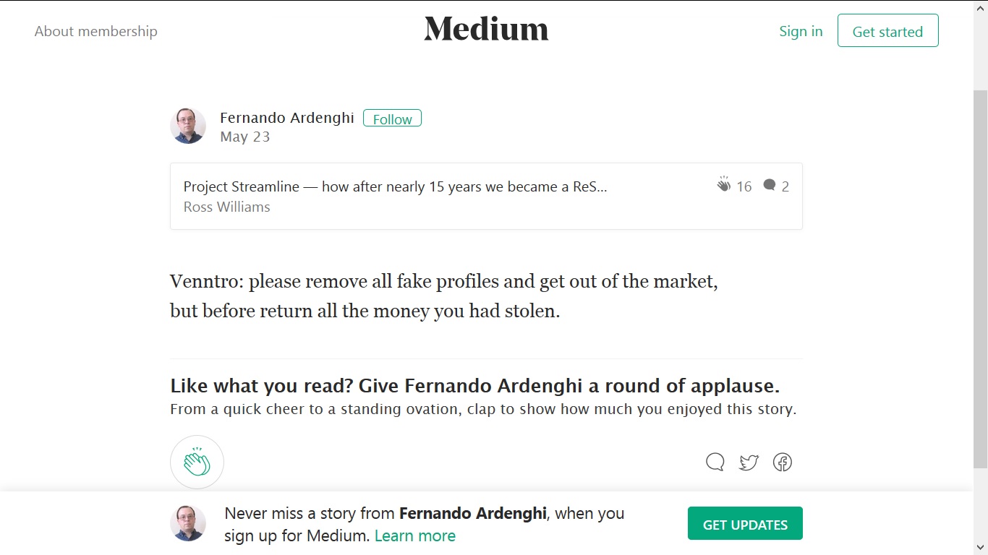Click the clap count icon showing 16
This screenshot has height=555, width=988.
[x=724, y=186]
